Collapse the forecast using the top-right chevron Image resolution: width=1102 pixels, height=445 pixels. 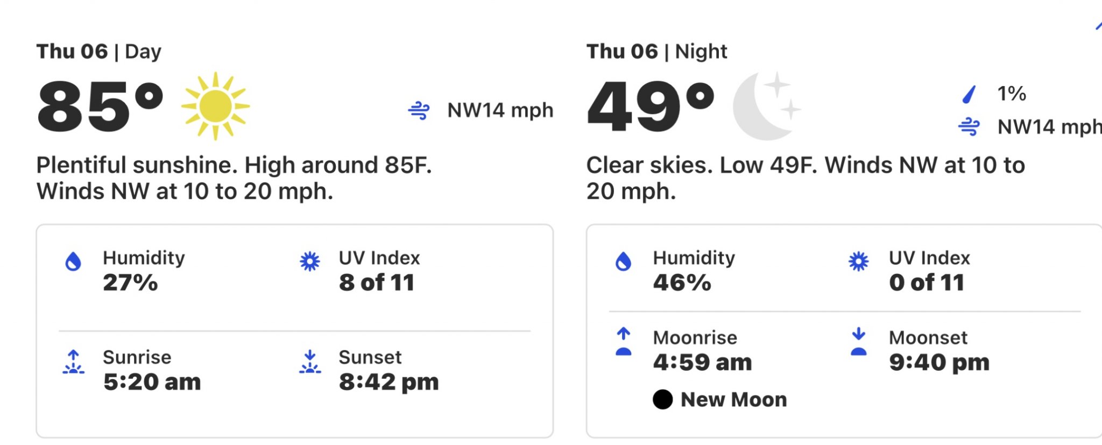click(1098, 26)
